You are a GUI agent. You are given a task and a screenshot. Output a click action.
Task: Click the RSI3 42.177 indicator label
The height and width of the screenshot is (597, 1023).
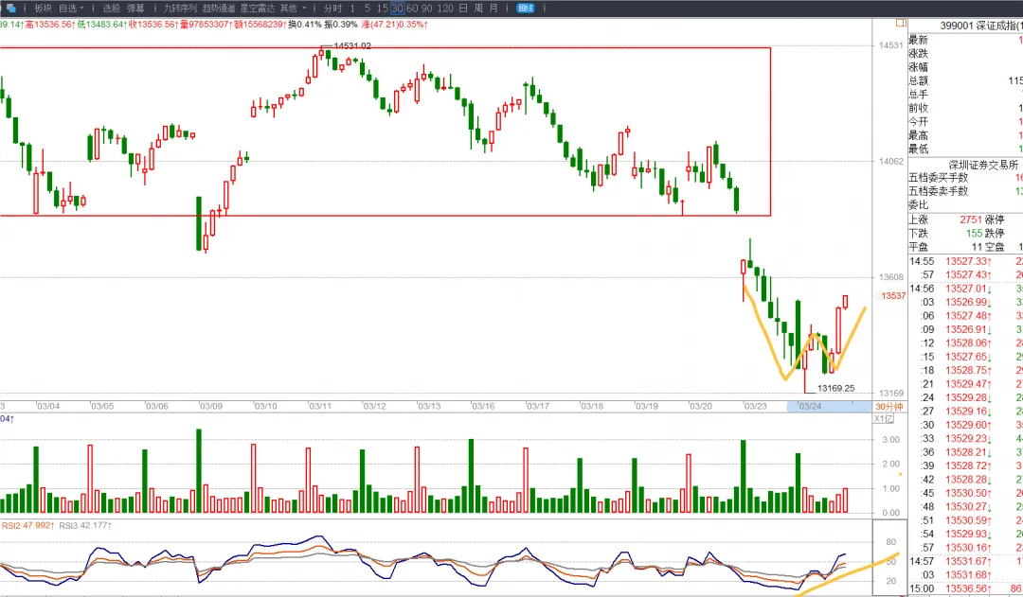[85, 525]
